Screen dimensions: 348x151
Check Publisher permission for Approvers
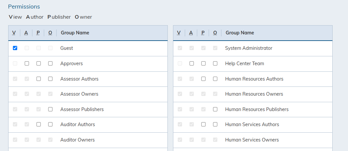[x=39, y=63]
